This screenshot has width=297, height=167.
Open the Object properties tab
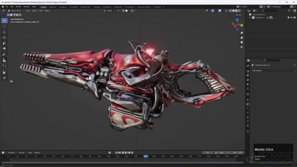[x=248, y=100]
